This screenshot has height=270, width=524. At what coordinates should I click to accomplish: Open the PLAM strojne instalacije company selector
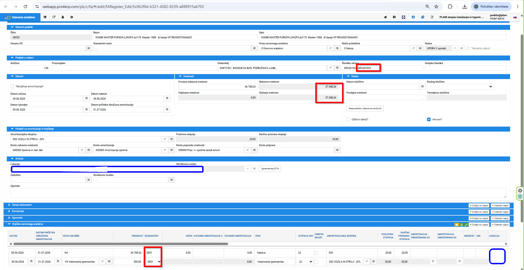tap(461, 17)
